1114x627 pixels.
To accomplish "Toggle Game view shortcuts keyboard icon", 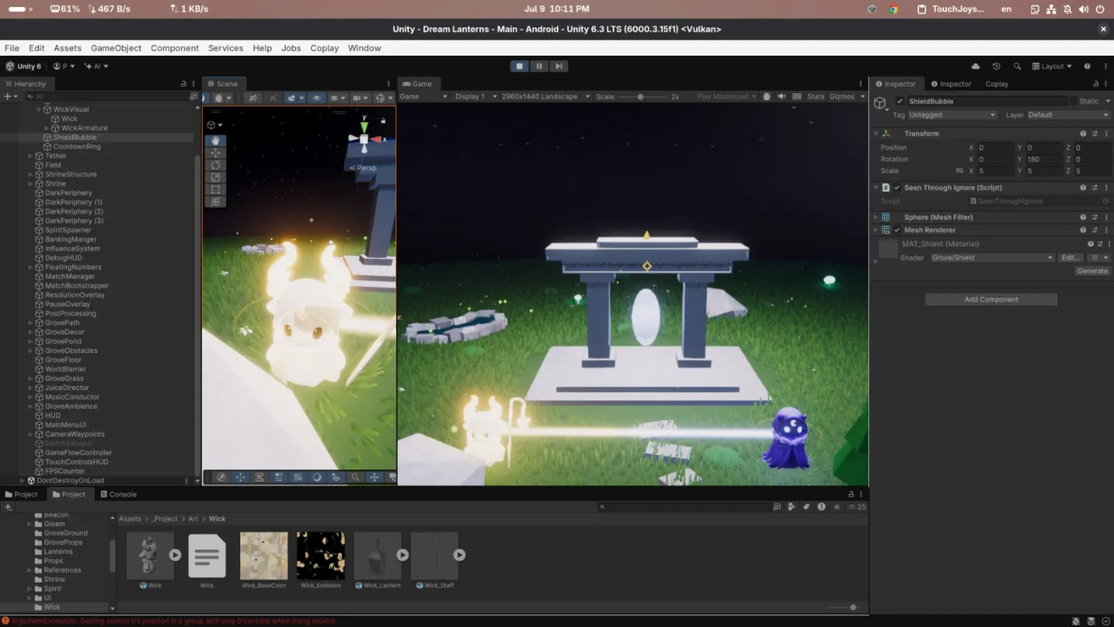I will click(796, 96).
